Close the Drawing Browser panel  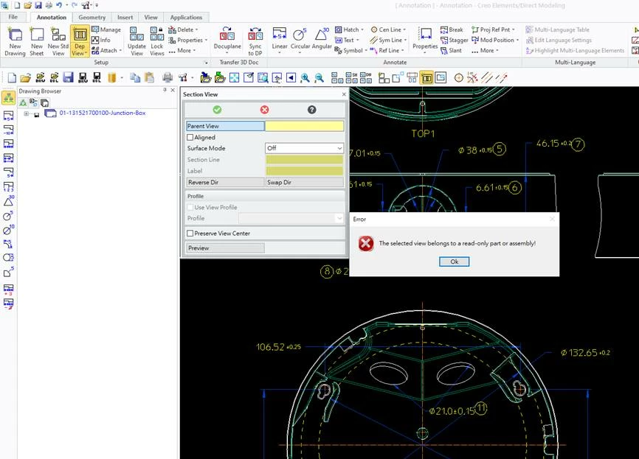pyautogui.click(x=173, y=90)
